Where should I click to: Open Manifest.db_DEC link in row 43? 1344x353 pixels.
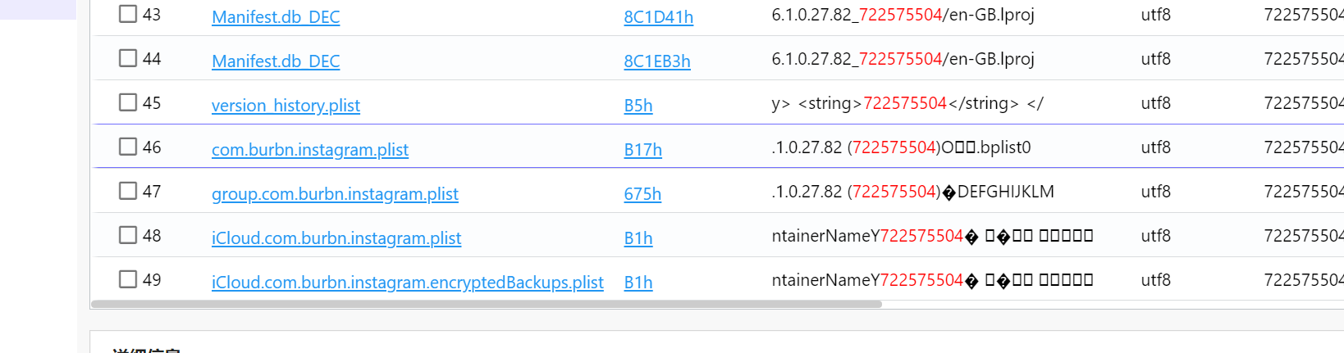tap(276, 17)
